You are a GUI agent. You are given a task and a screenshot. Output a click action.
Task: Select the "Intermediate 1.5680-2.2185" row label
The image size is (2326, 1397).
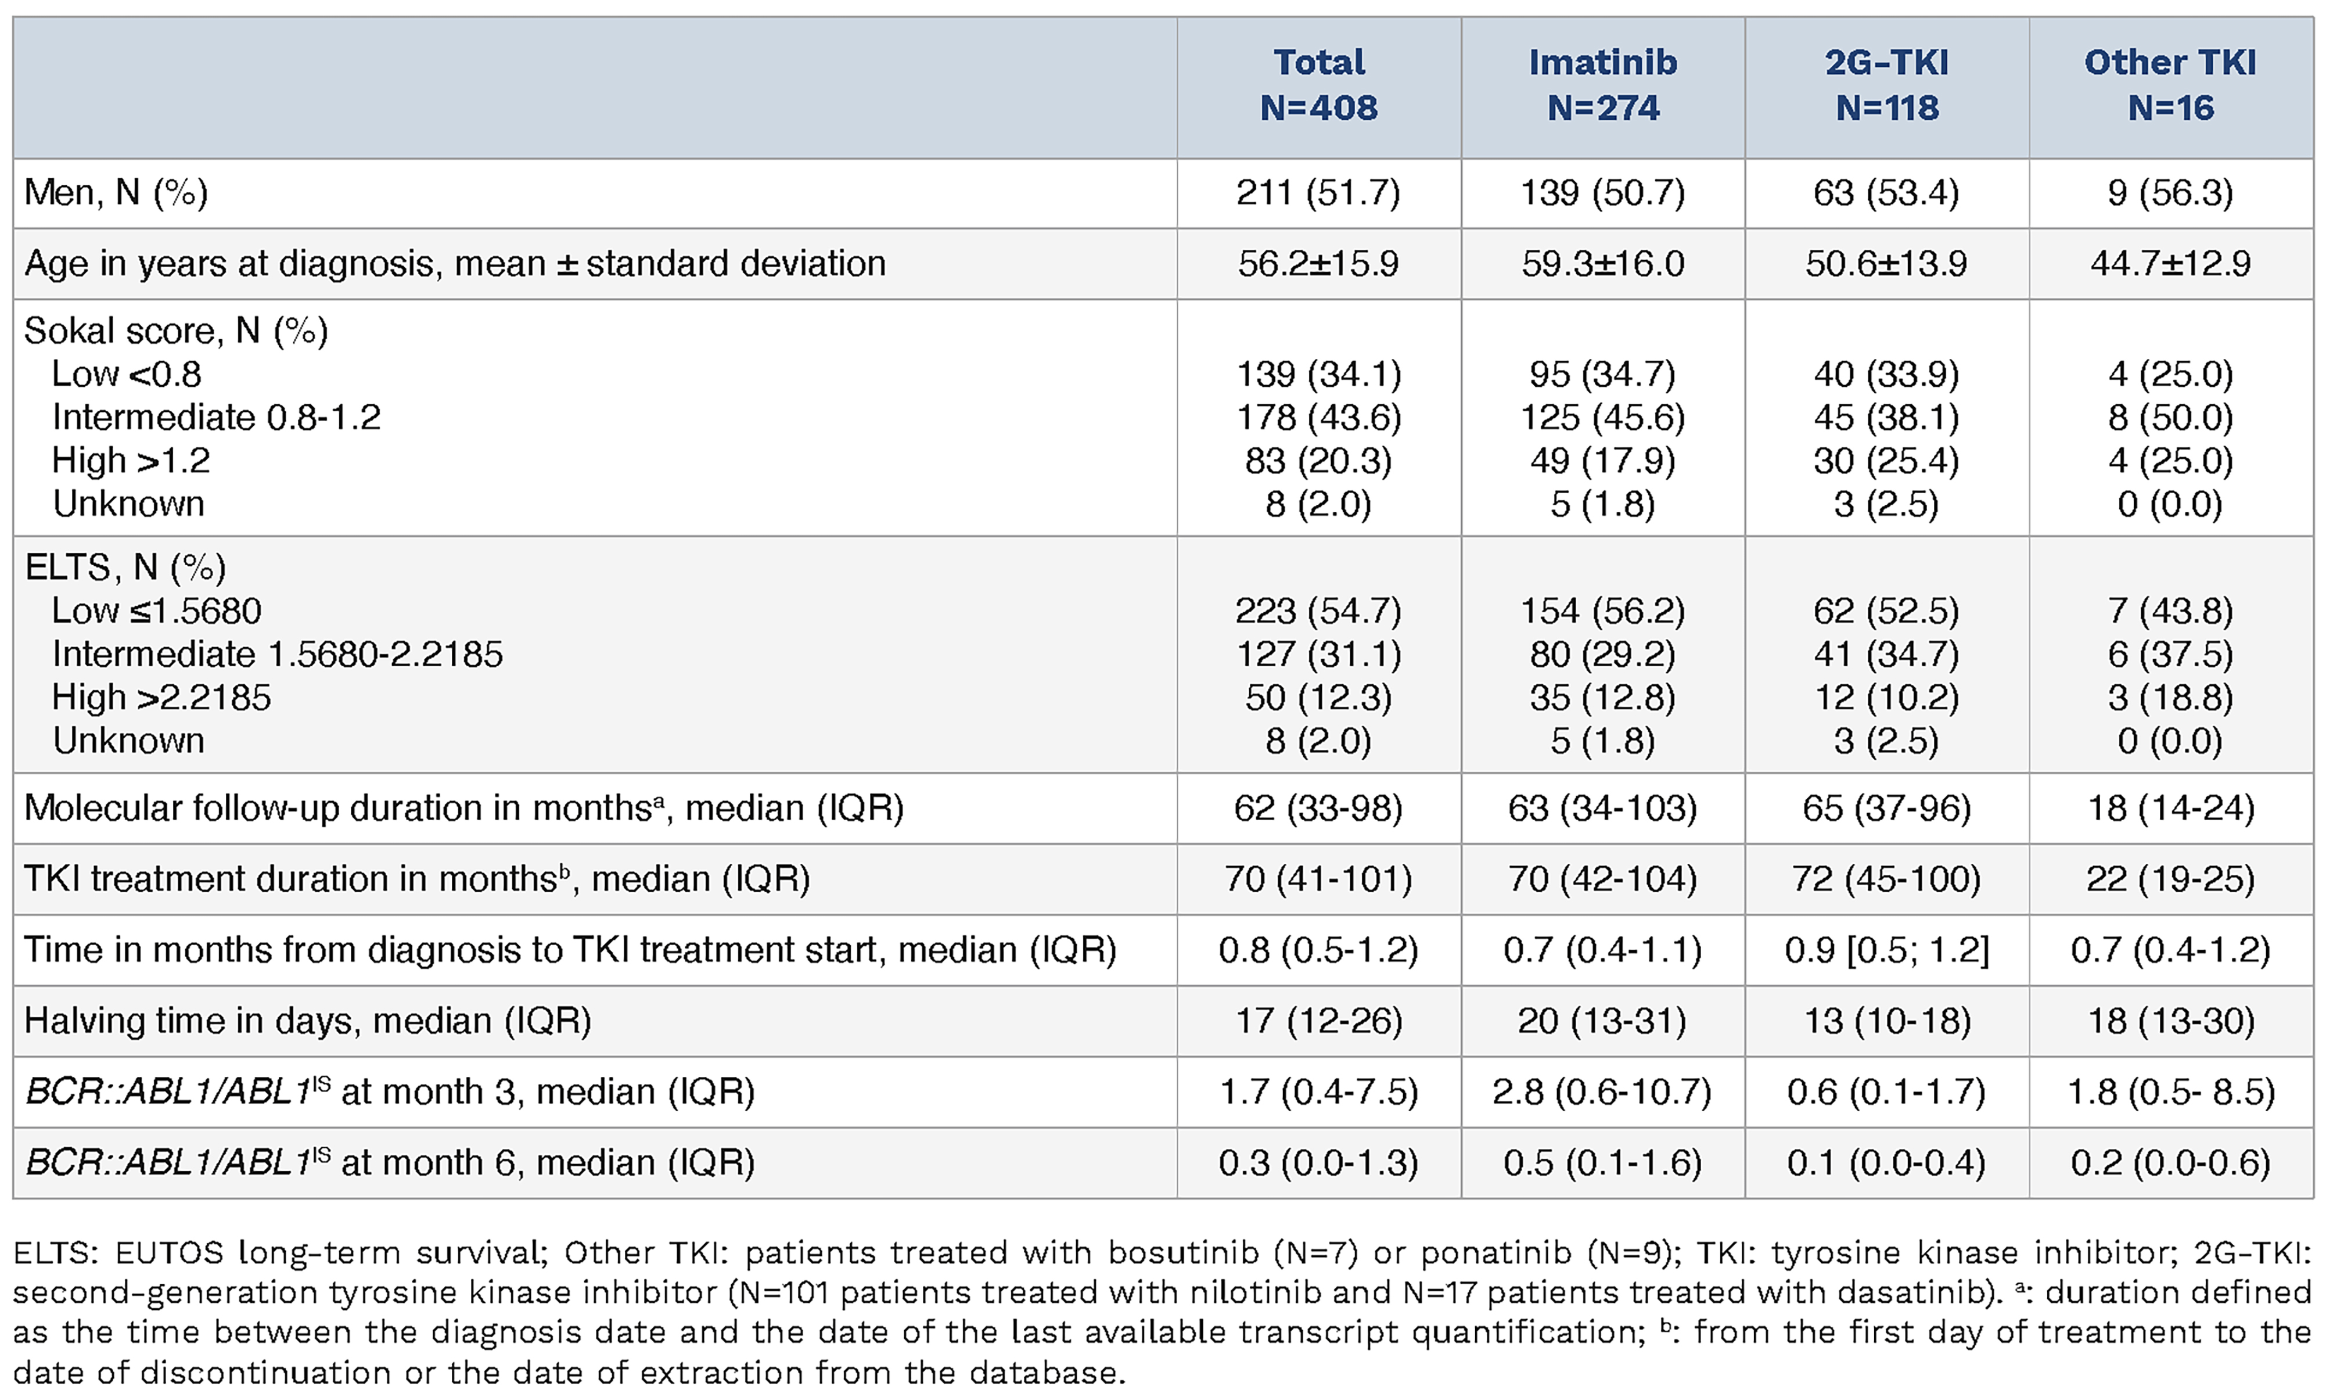[278, 654]
